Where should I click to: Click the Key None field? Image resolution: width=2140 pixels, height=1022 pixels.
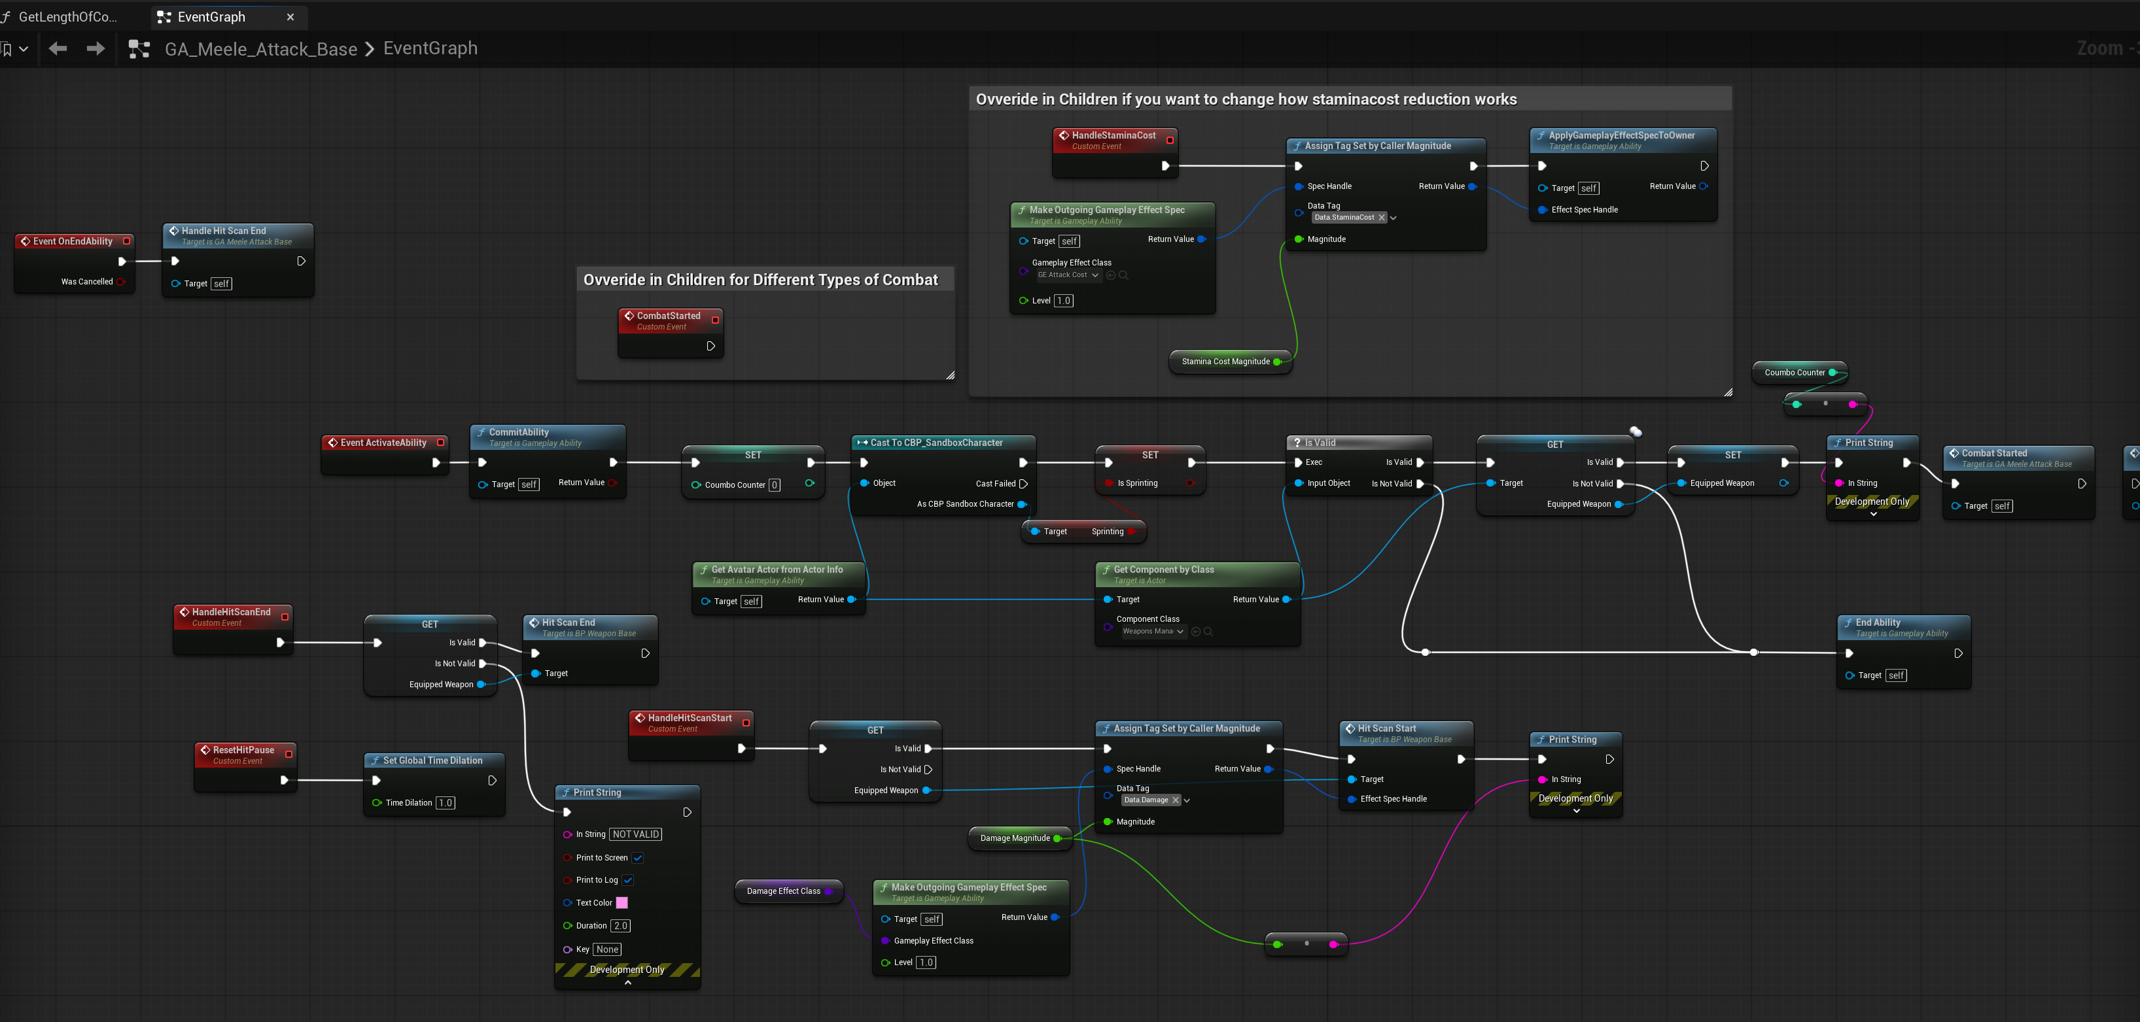(607, 949)
